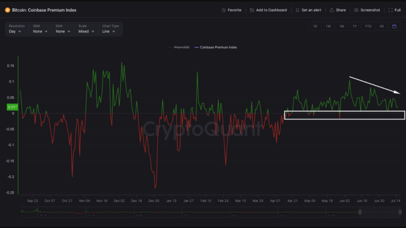Image resolution: width=406 pixels, height=228 pixels.
Task: Select the 1M time range
Action: [x=342, y=26]
